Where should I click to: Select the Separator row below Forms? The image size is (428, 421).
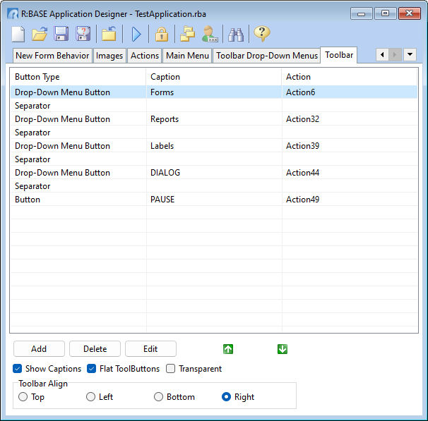[x=214, y=106]
